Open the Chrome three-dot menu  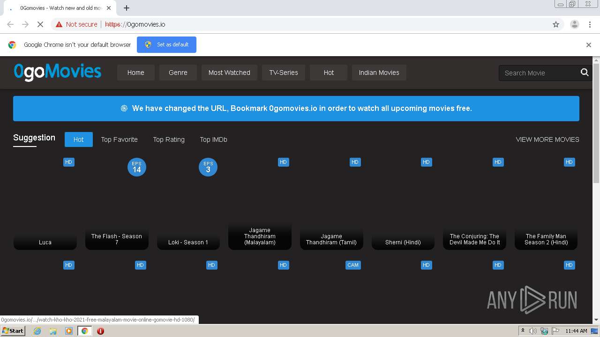pos(590,24)
